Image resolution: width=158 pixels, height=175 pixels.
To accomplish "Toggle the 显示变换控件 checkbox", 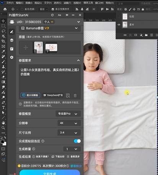I will 53,9.
